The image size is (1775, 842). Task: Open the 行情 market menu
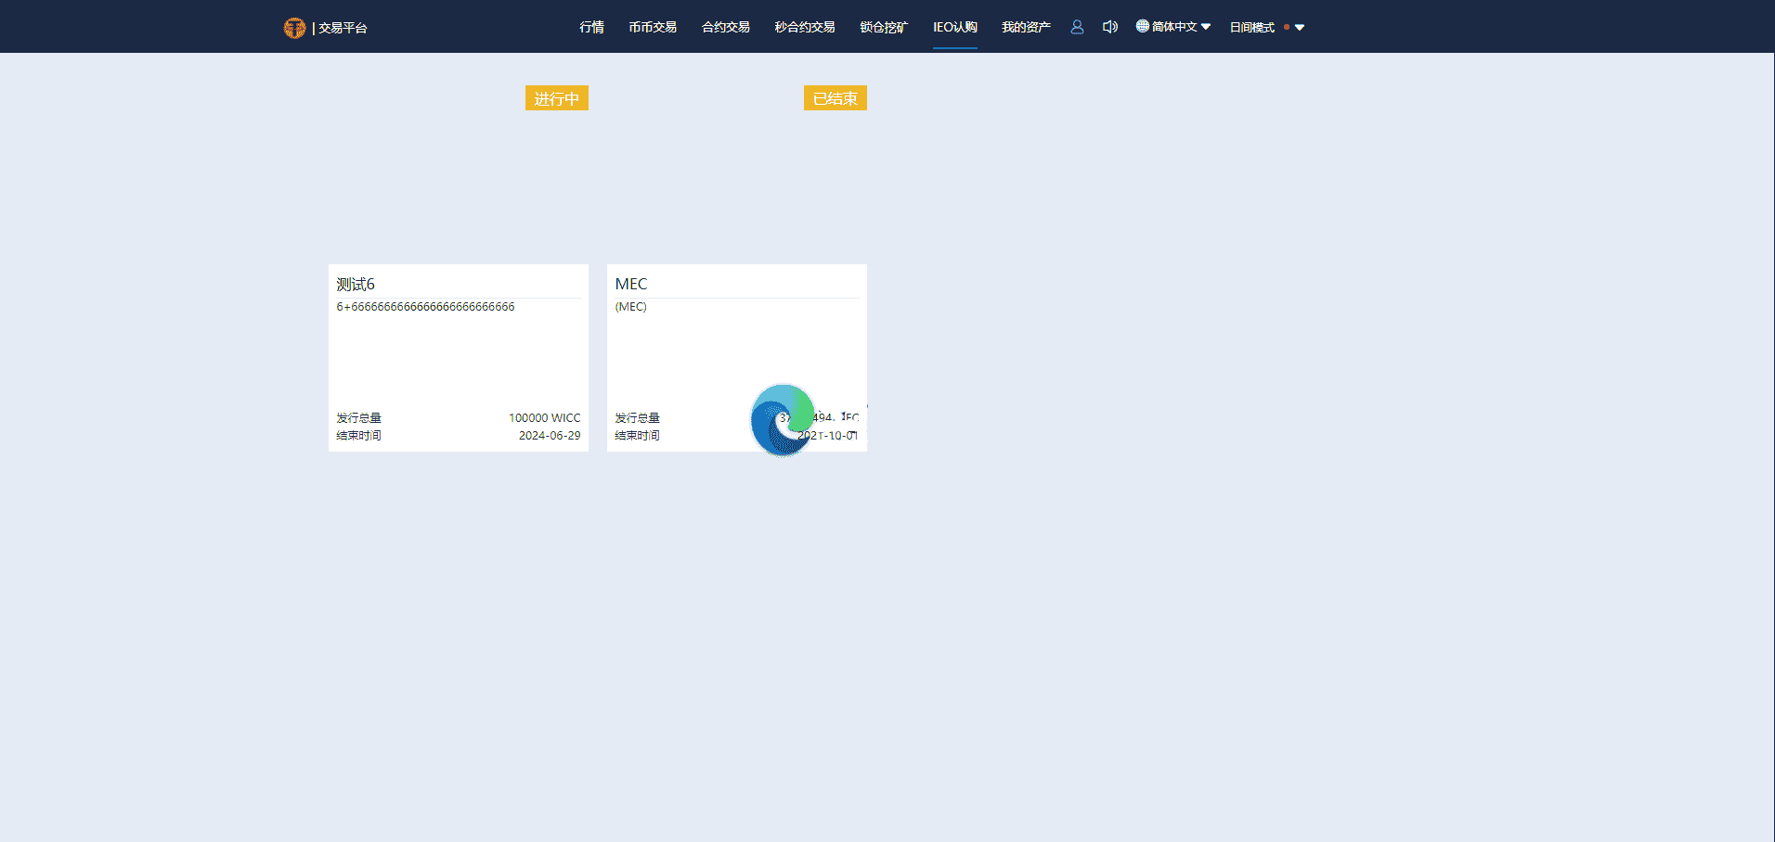pos(591,27)
